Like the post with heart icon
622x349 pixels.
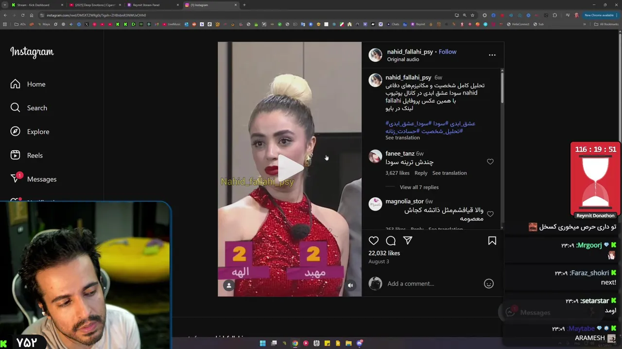(373, 241)
